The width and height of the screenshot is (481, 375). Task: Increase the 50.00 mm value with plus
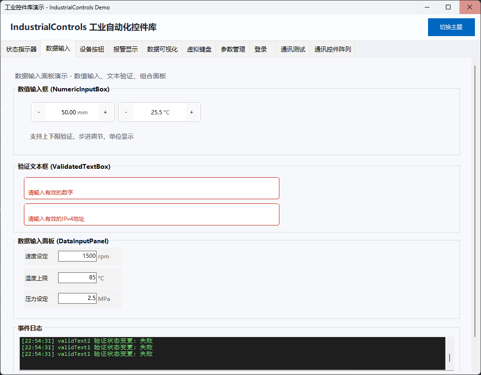pyautogui.click(x=105, y=112)
